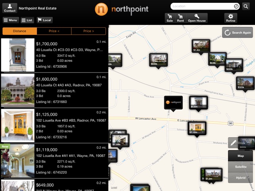
Task: Open the $1.2m map pin
Action: tap(213, 175)
